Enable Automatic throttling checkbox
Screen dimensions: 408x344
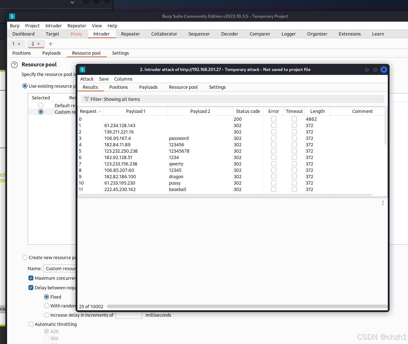coord(31,324)
